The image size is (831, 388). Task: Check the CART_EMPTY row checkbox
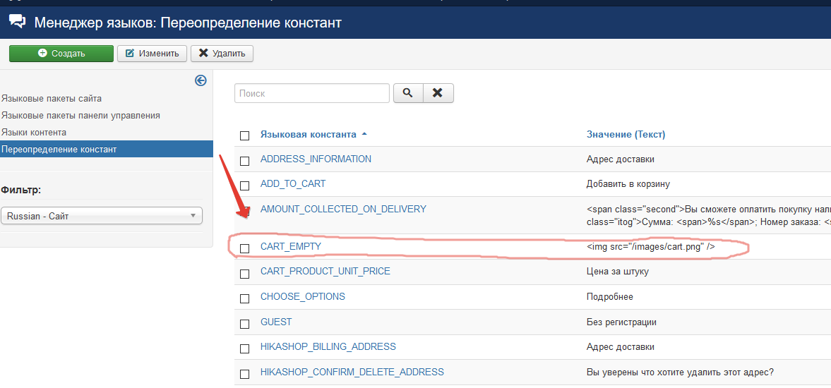245,248
